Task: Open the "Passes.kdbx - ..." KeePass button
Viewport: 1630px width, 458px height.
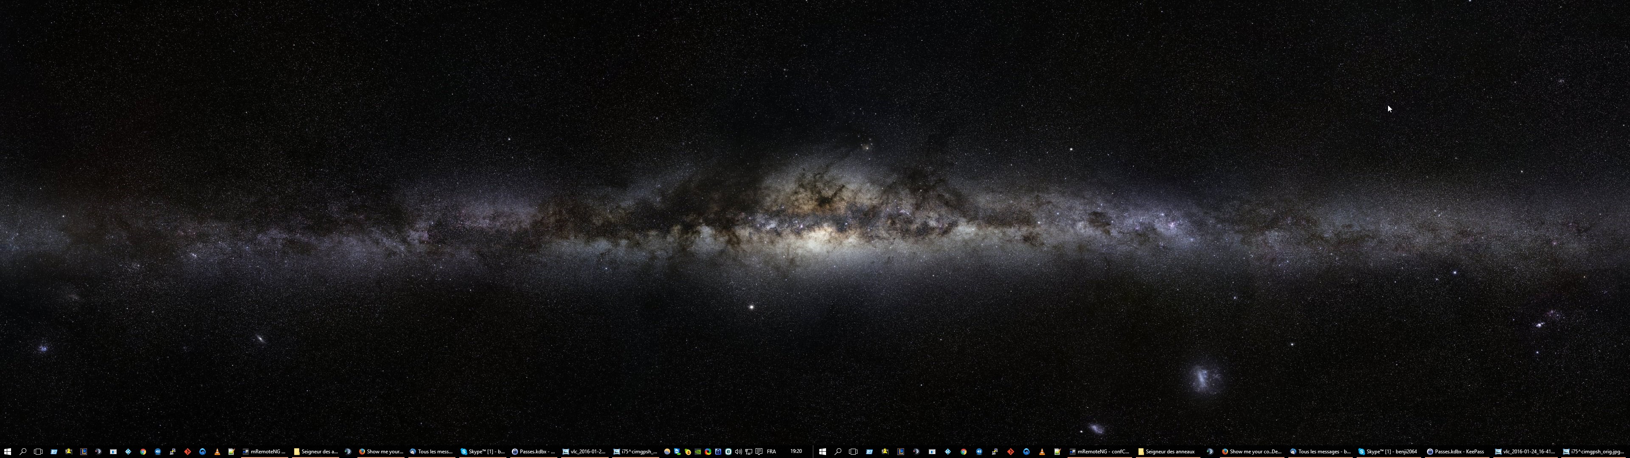Action: [x=534, y=452]
